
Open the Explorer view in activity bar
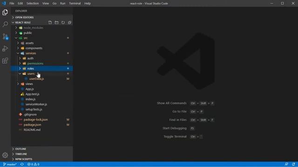[5, 13]
